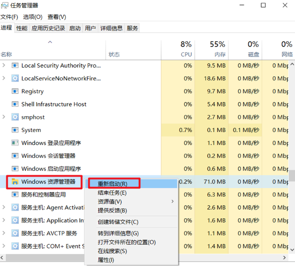
Task: Click the 18.6 MB memory value
Action: [x=215, y=78]
